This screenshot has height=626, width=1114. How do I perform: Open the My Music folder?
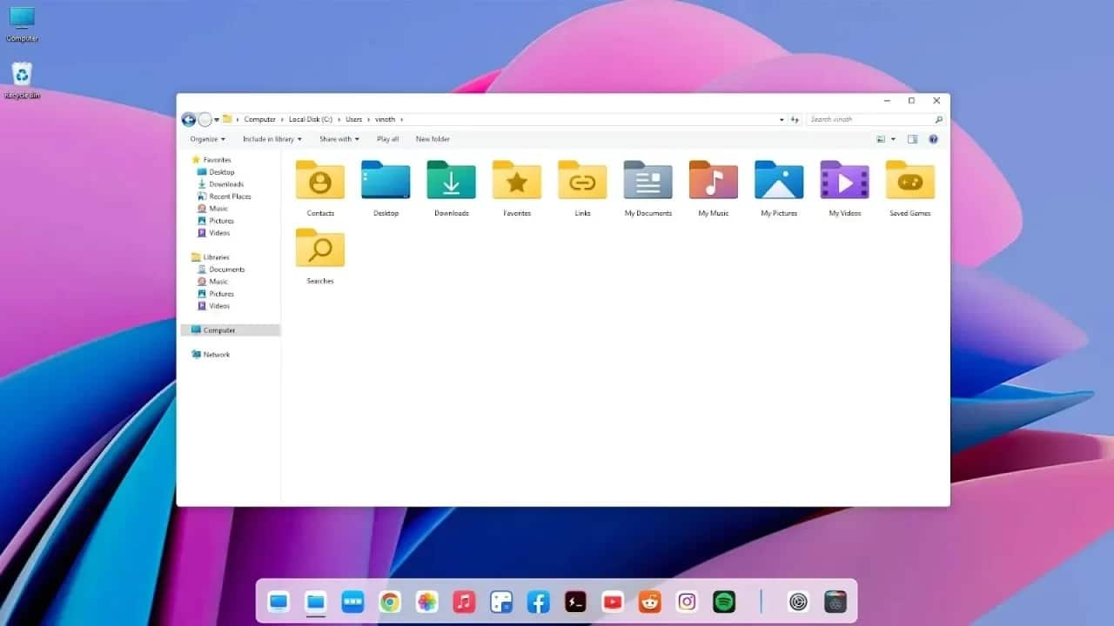pyautogui.click(x=714, y=180)
